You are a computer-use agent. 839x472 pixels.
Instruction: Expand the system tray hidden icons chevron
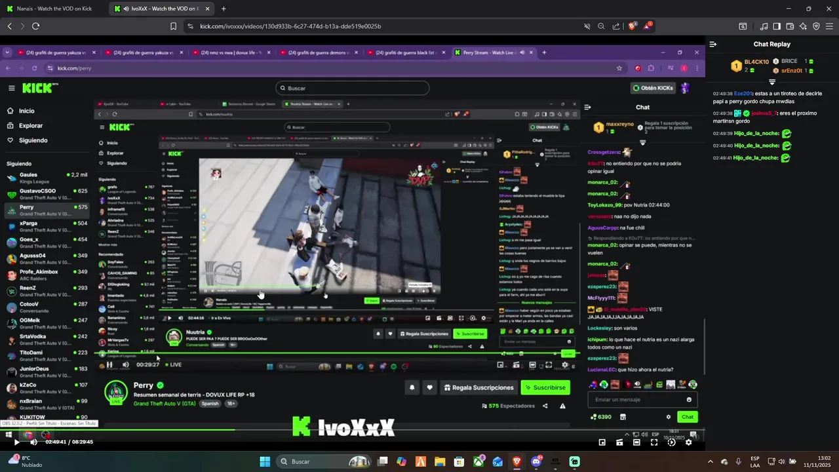pos(711,462)
